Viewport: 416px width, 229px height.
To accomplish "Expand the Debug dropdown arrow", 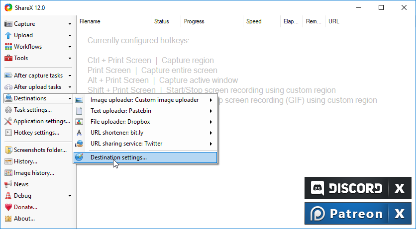I will 70,196.
